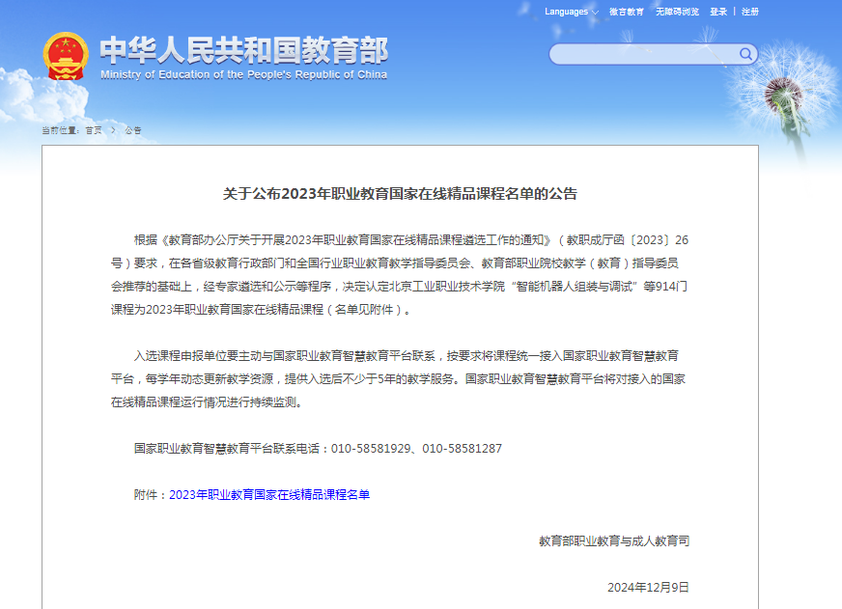
Task: Focus the site search input field
Action: pos(643,54)
